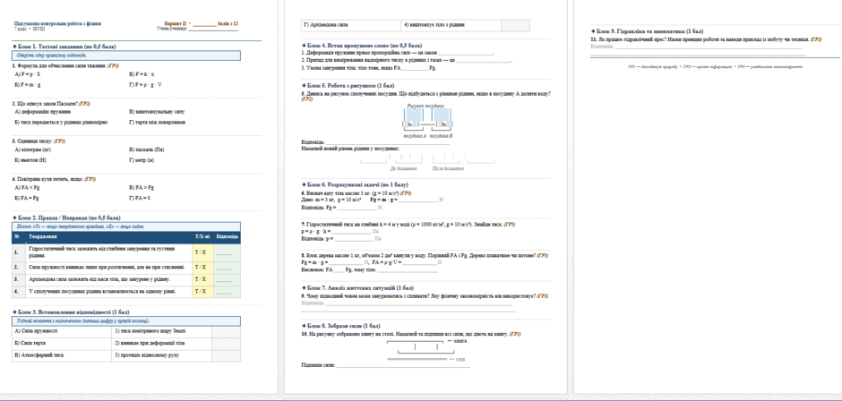Click the 'Блок 9. Гідравліка та пневматика' heading
Image resolution: width=842 pixels, height=401 pixels.
pyautogui.click(x=647, y=31)
